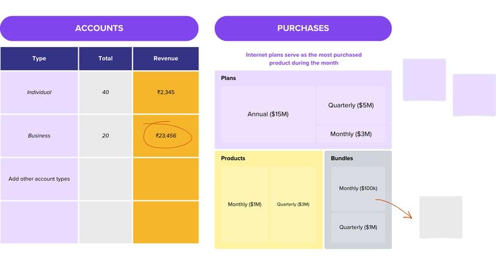Click the Monthly ($1M) products block
Image resolution: width=496 pixels, height=265 pixels.
tap(244, 204)
